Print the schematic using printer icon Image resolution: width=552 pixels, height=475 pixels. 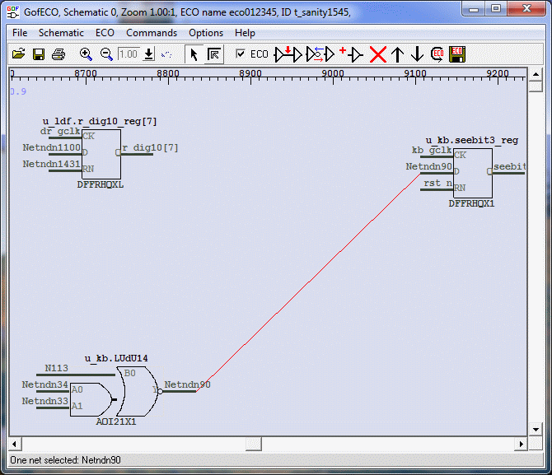pyautogui.click(x=58, y=54)
